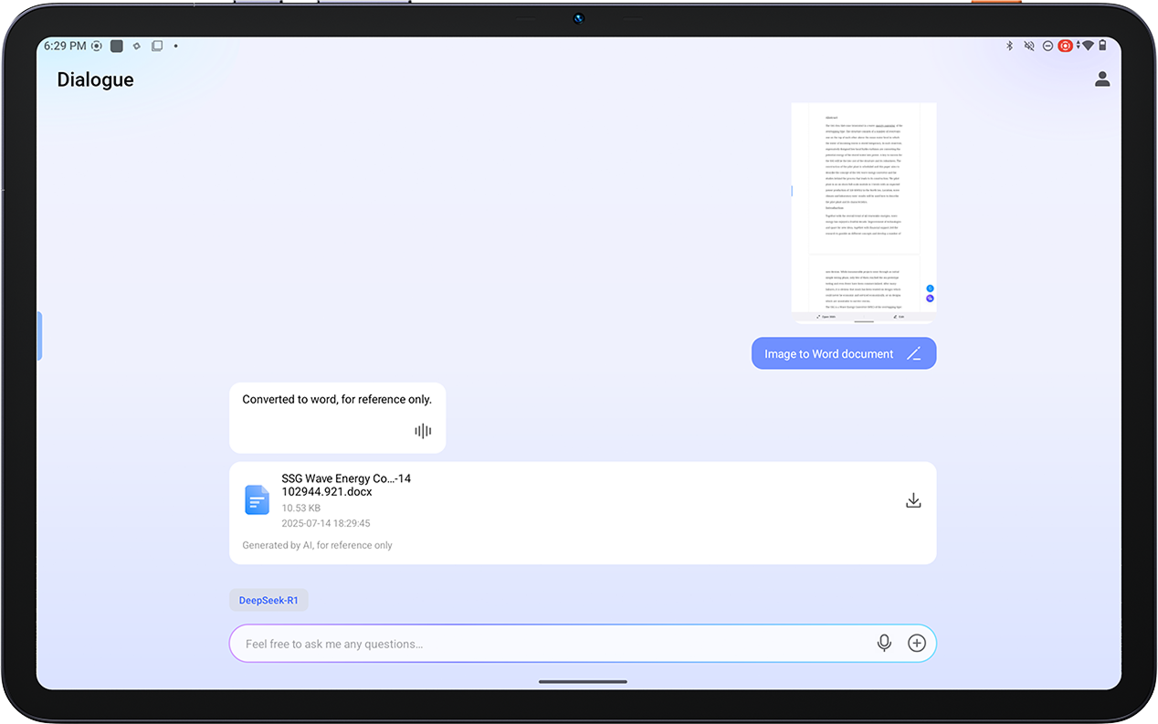Image resolution: width=1158 pixels, height=724 pixels.
Task: Open the SSG Wave Energy docx file name
Action: point(345,485)
